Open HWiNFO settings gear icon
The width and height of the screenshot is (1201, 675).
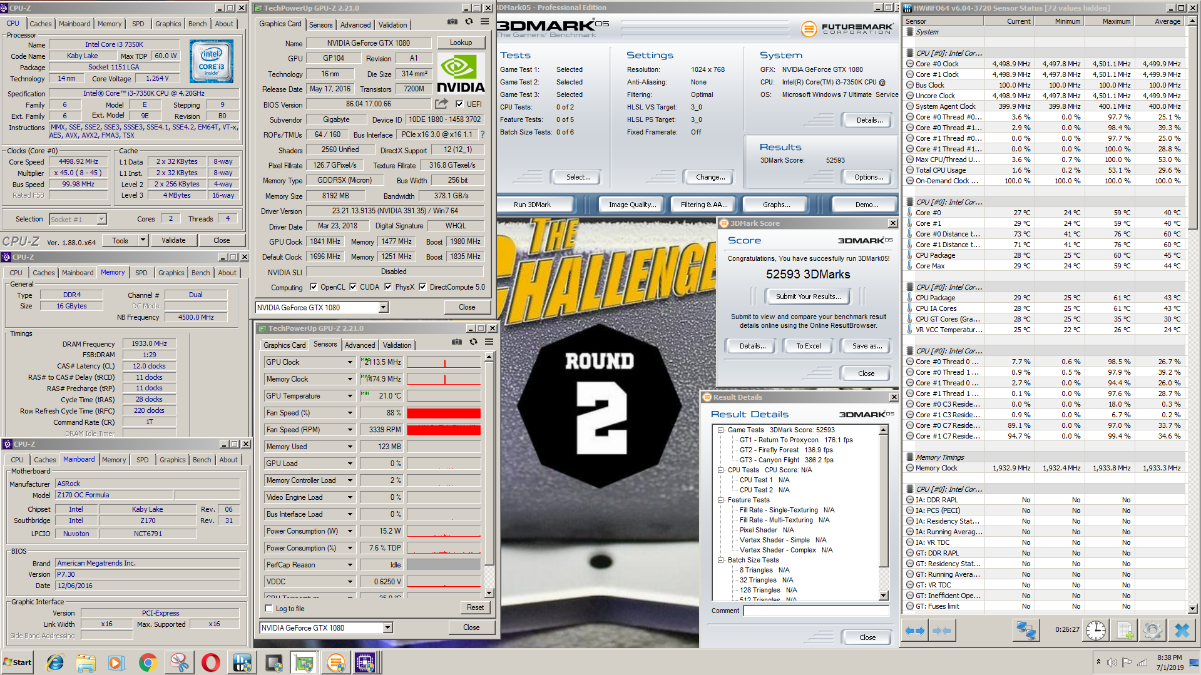tap(1153, 631)
